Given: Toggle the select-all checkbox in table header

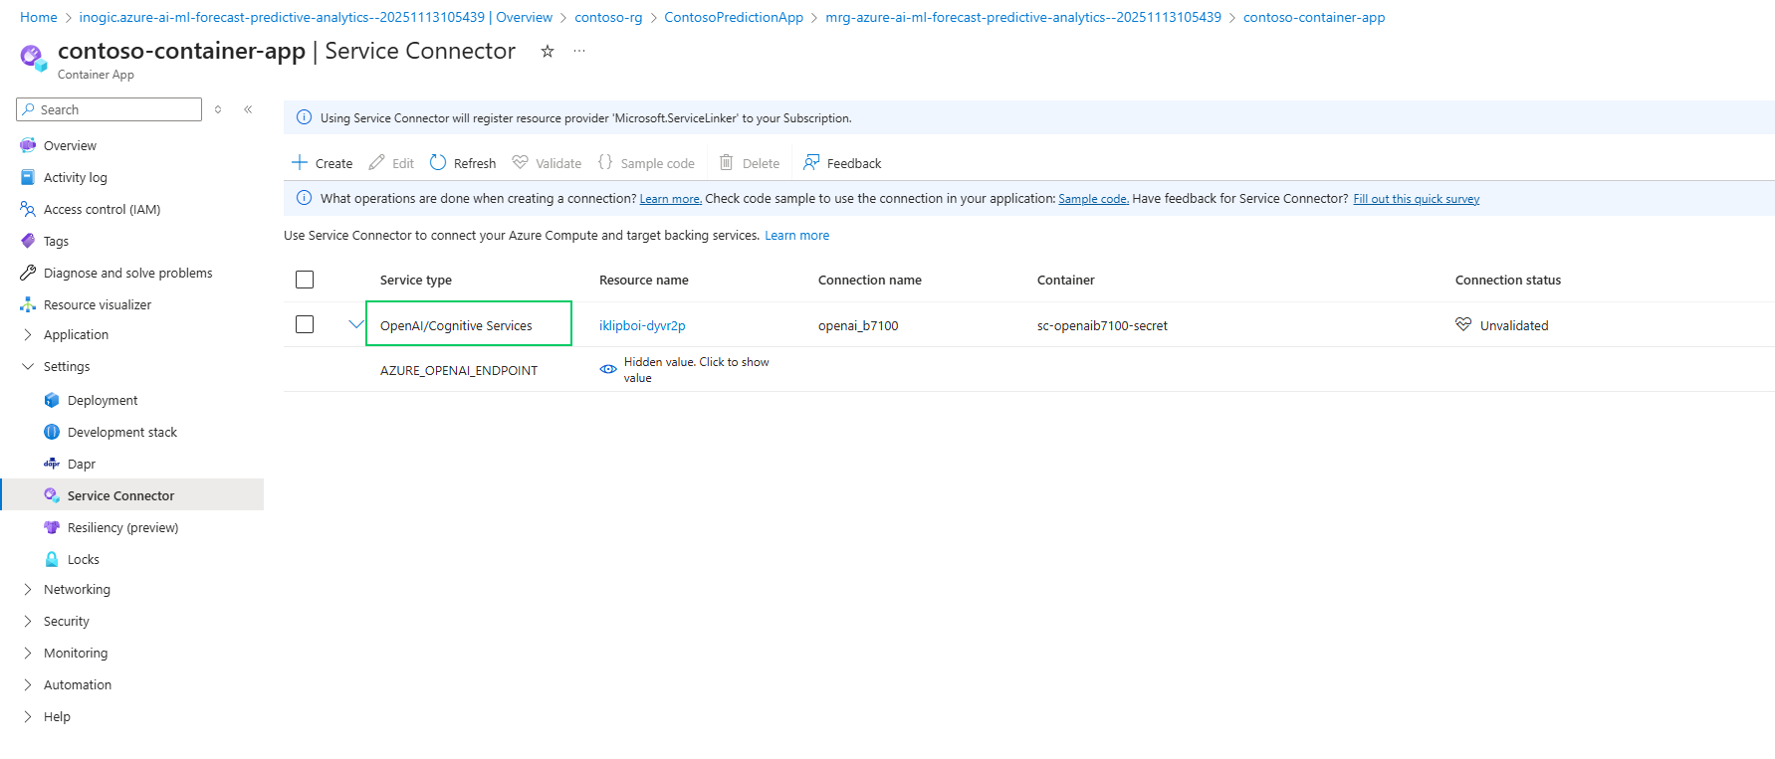Looking at the screenshot, I should (x=305, y=280).
